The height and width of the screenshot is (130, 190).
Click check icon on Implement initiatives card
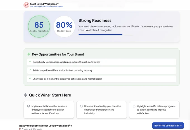pyautogui.click(x=28, y=106)
